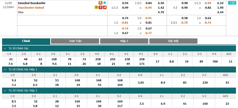Select full-time 0-0 correct score odds 17

coord(157,61)
